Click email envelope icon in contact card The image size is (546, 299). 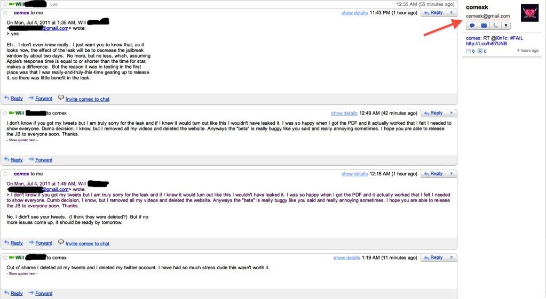point(484,26)
